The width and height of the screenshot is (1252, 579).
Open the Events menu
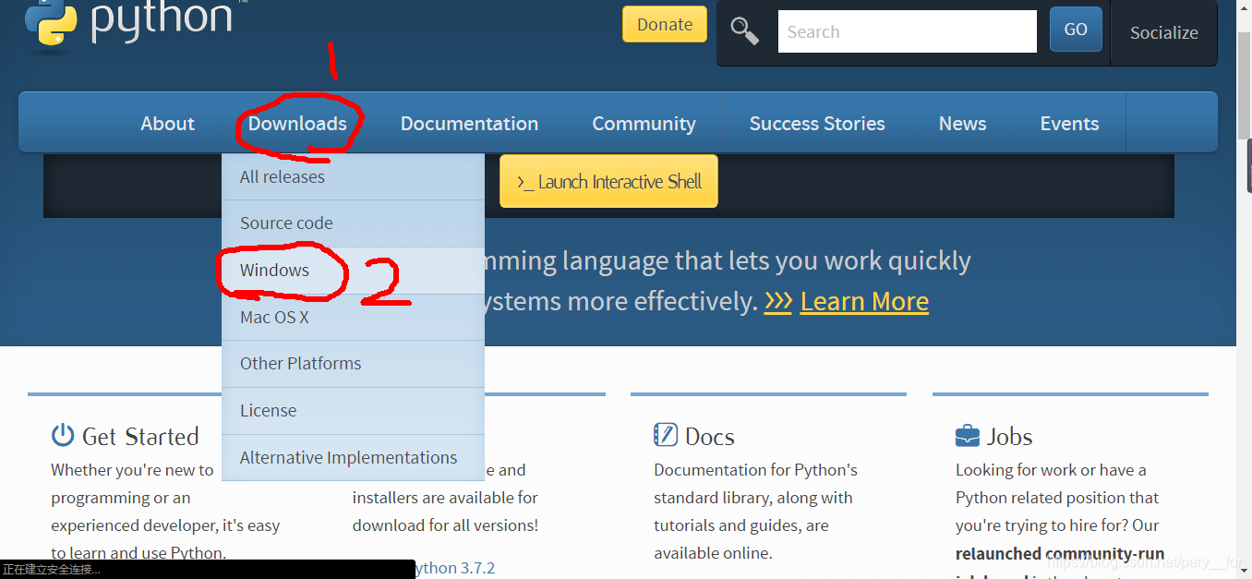click(x=1069, y=124)
